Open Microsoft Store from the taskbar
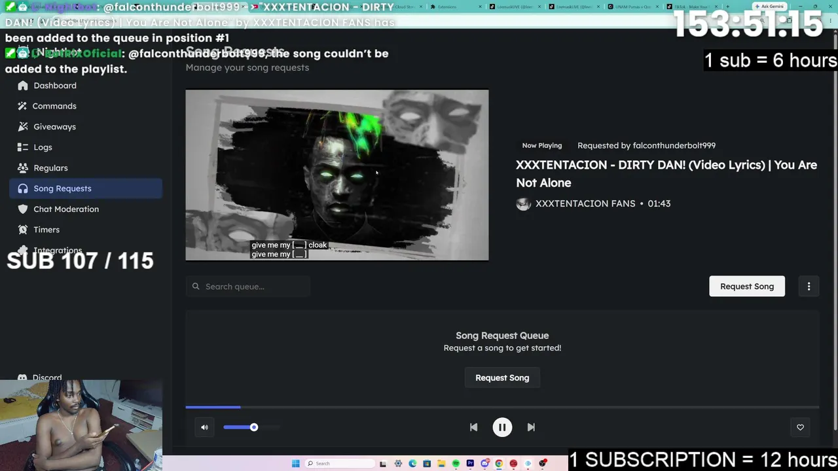 [427, 463]
